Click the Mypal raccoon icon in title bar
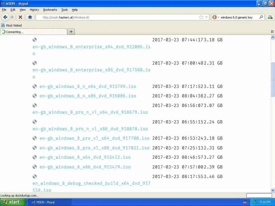Image resolution: width=275 pixels, height=206 pixels. coord(2,3)
